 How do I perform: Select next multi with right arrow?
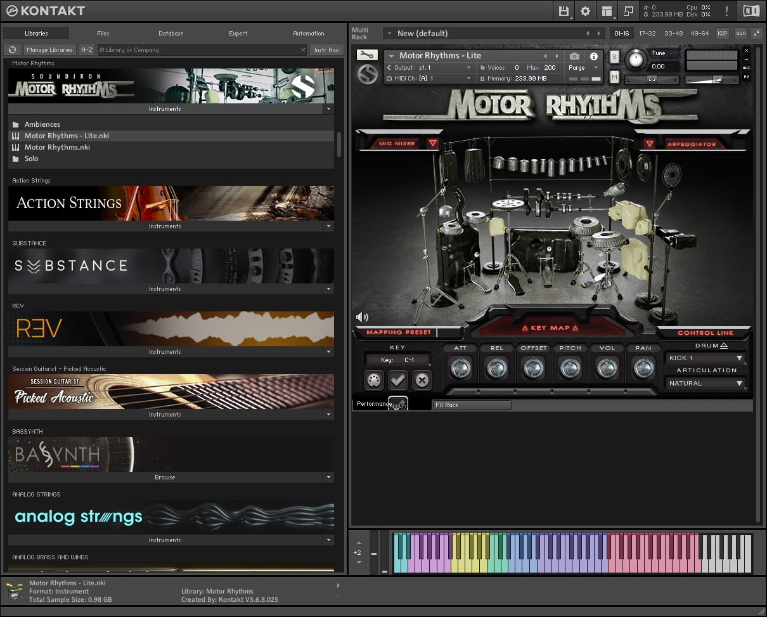(599, 33)
